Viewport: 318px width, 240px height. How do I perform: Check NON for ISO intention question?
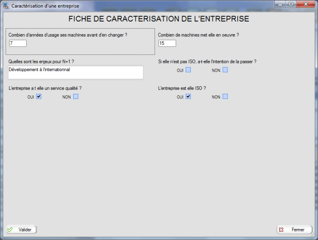coord(225,70)
